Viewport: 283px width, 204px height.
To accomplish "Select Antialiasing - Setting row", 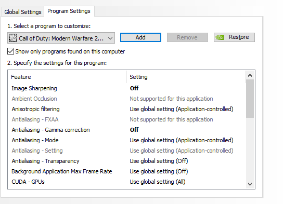I will point(127,151).
